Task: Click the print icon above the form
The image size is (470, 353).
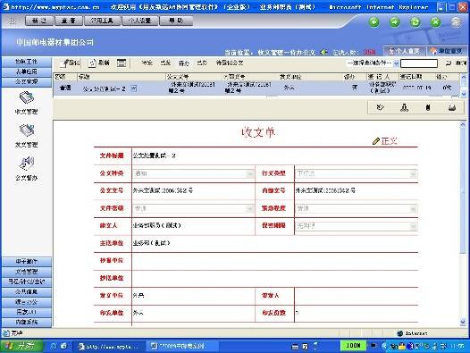Action: coord(452,107)
